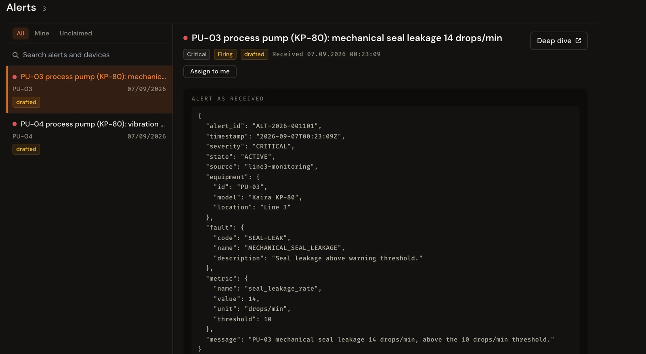Click the alert_id ALT-2026-001101 line

tap(264, 126)
